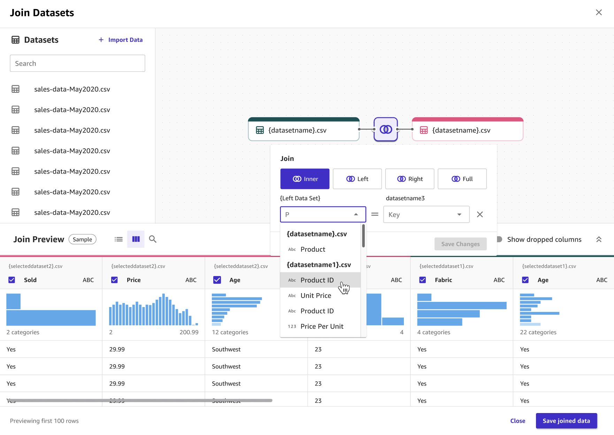Viewport: 614px width, 435px height.
Task: Click Save joined data button
Action: pos(566,421)
